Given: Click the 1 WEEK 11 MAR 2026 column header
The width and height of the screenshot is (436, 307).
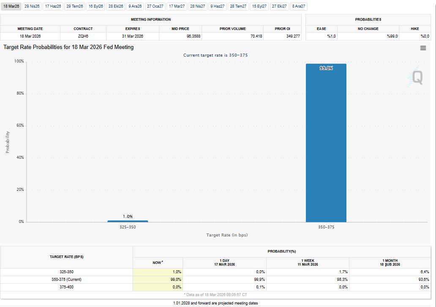Looking at the screenshot, I should 308,262.
